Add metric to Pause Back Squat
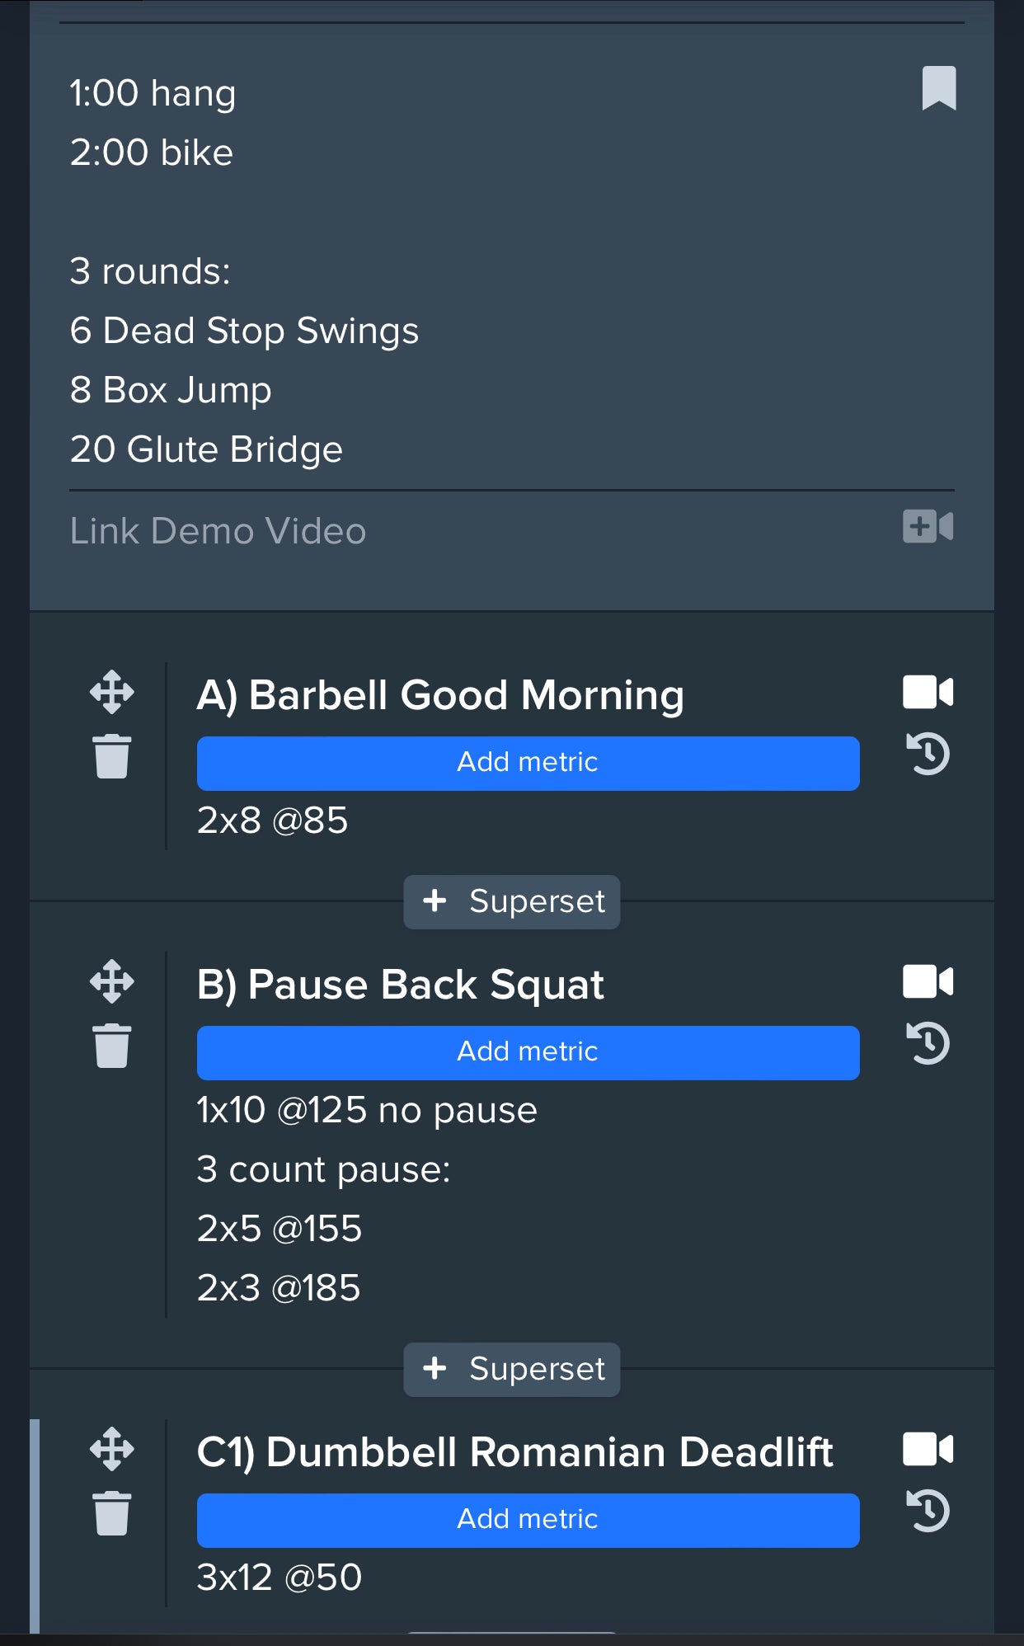The height and width of the screenshot is (1646, 1024). (x=528, y=1052)
